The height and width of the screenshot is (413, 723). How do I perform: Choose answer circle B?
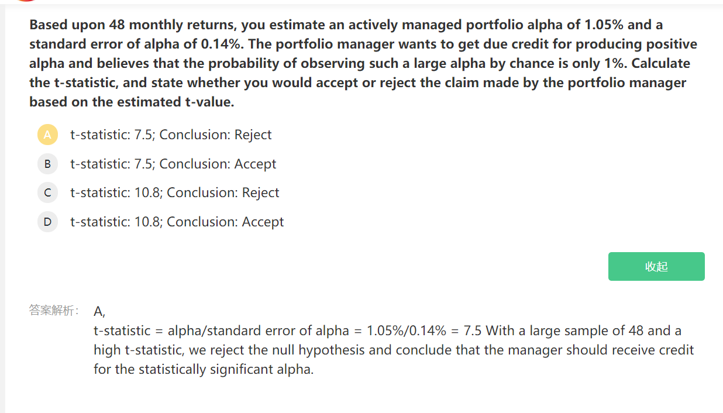[x=47, y=164]
